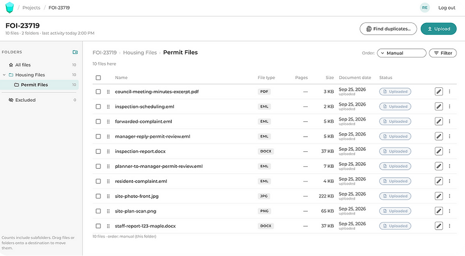Click the pencil icon for inspection-report.docx

coord(439,151)
